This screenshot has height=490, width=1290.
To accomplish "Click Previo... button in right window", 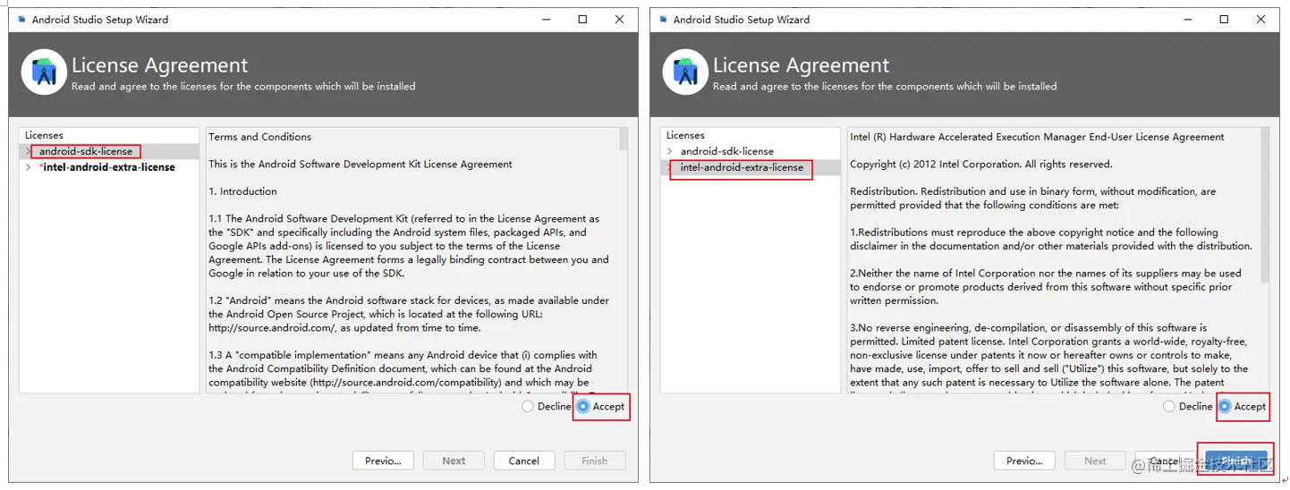I will click(1024, 460).
